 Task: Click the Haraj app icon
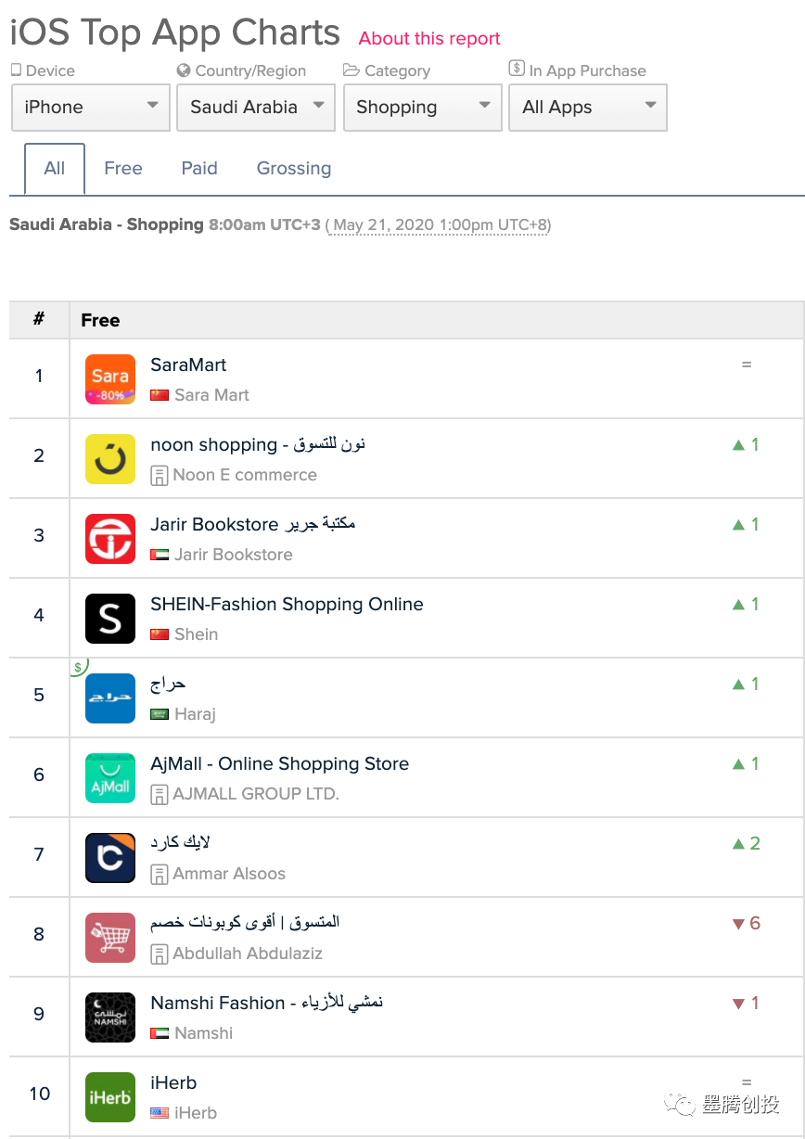109,698
